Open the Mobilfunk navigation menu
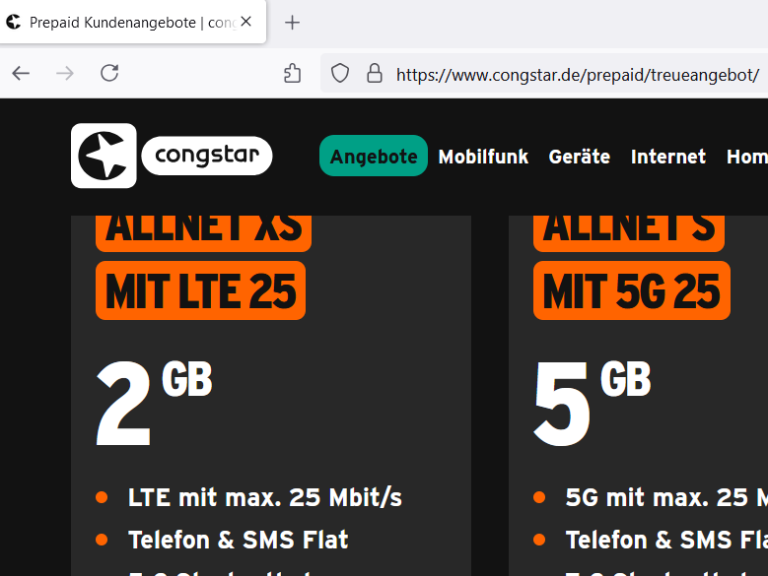This screenshot has width=768, height=576. point(483,157)
